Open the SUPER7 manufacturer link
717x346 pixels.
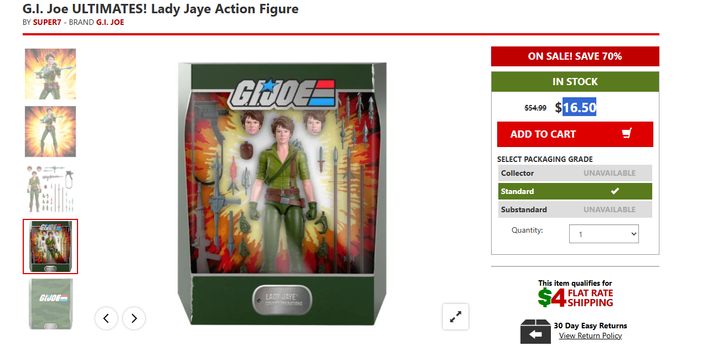coord(47,22)
